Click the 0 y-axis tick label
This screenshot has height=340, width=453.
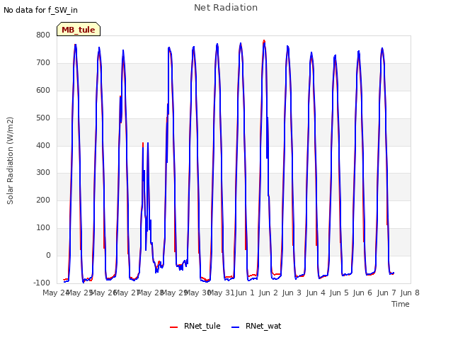point(48,255)
